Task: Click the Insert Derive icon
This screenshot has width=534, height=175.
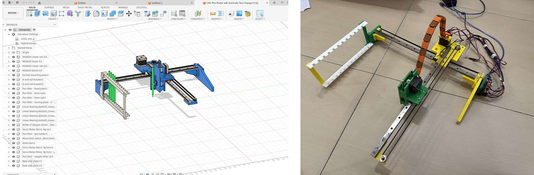Action: click(x=231, y=13)
